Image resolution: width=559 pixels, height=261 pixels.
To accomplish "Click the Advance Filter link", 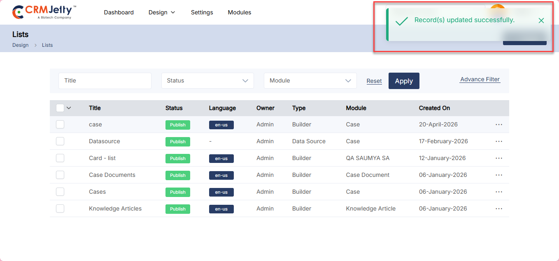I will tap(480, 80).
